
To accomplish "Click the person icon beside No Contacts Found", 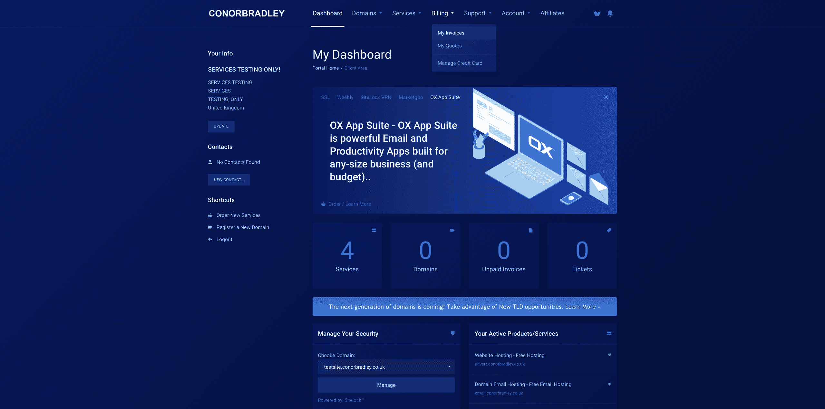I will click(210, 162).
